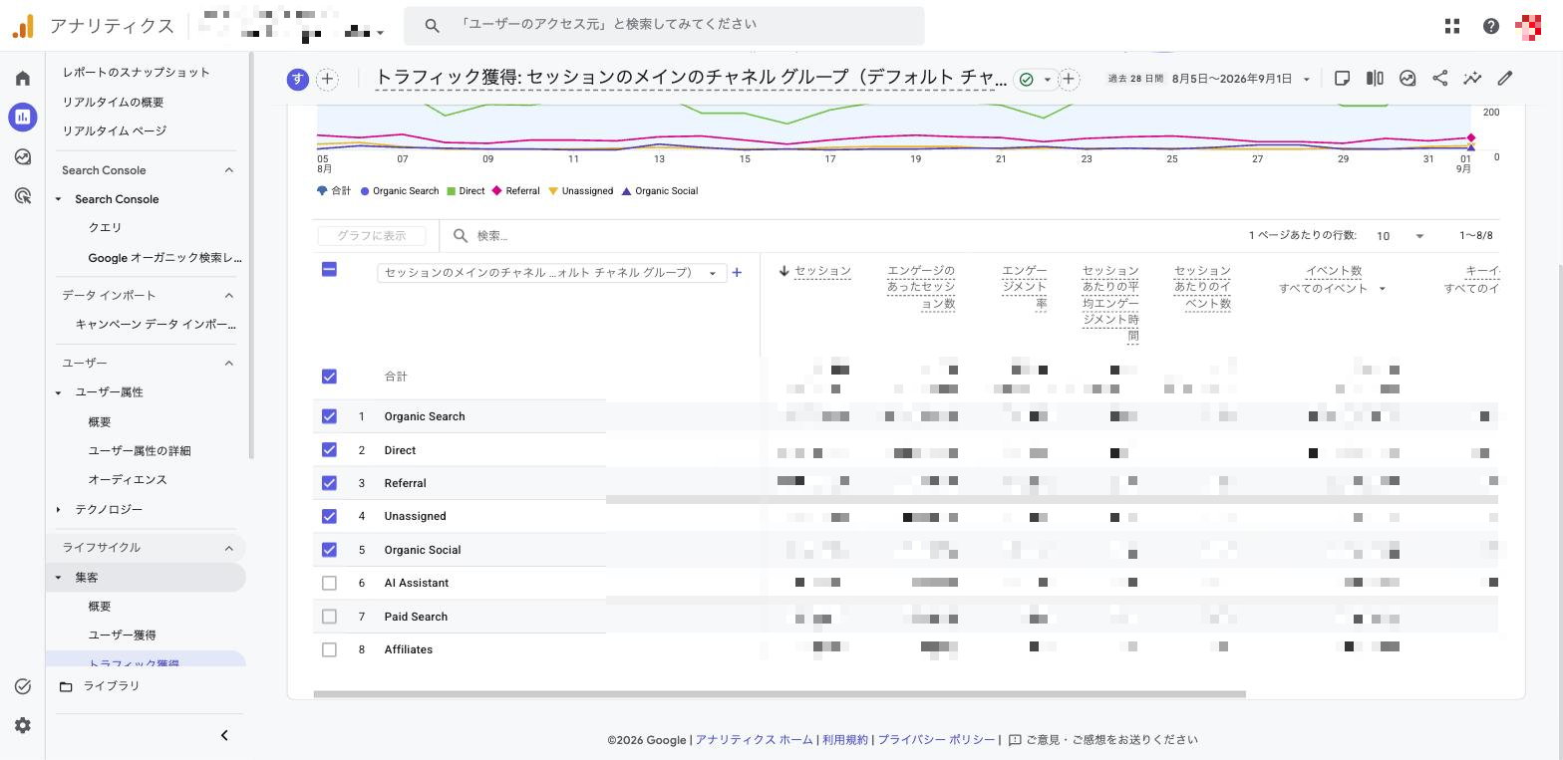The image size is (1563, 760).
Task: Collapse the navigation panel arrow
Action: pyautogui.click(x=224, y=735)
